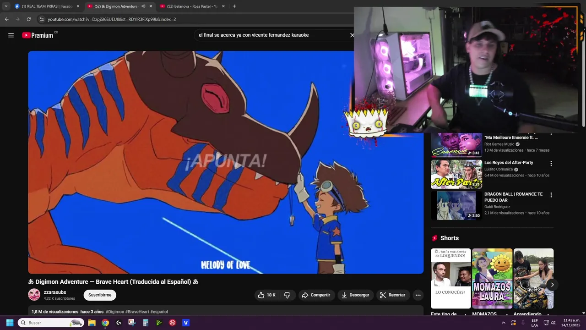
Task: Open Google Chrome from the taskbar
Action: click(105, 323)
